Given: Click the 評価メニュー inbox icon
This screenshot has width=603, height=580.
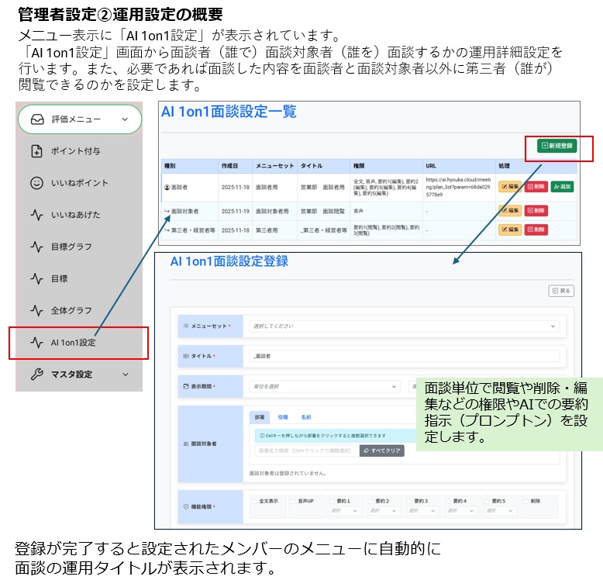Looking at the screenshot, I should (36, 119).
